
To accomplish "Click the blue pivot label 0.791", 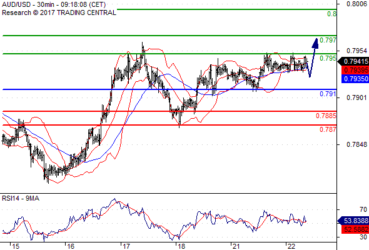I will 328,94.
